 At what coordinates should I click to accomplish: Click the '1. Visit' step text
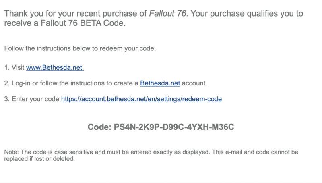pos(14,67)
